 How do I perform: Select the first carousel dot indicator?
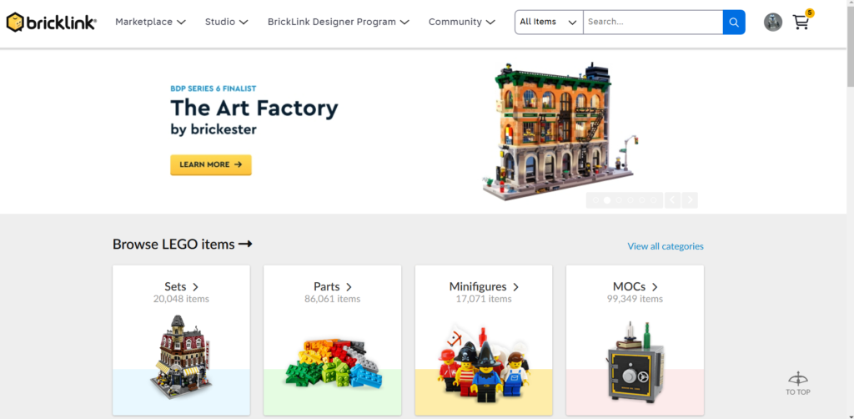595,200
